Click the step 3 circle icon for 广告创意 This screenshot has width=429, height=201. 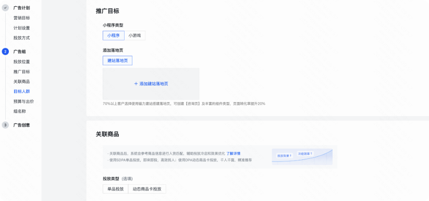point(5,125)
